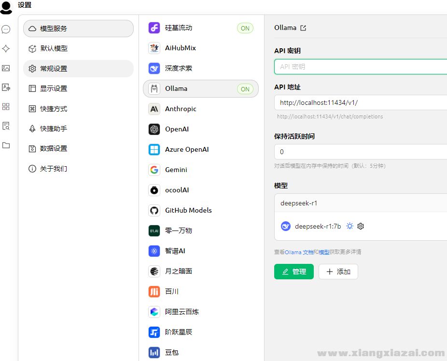Select the 硅基流动 provider name
Image resolution: width=447 pixels, height=361 pixels.
tap(179, 28)
